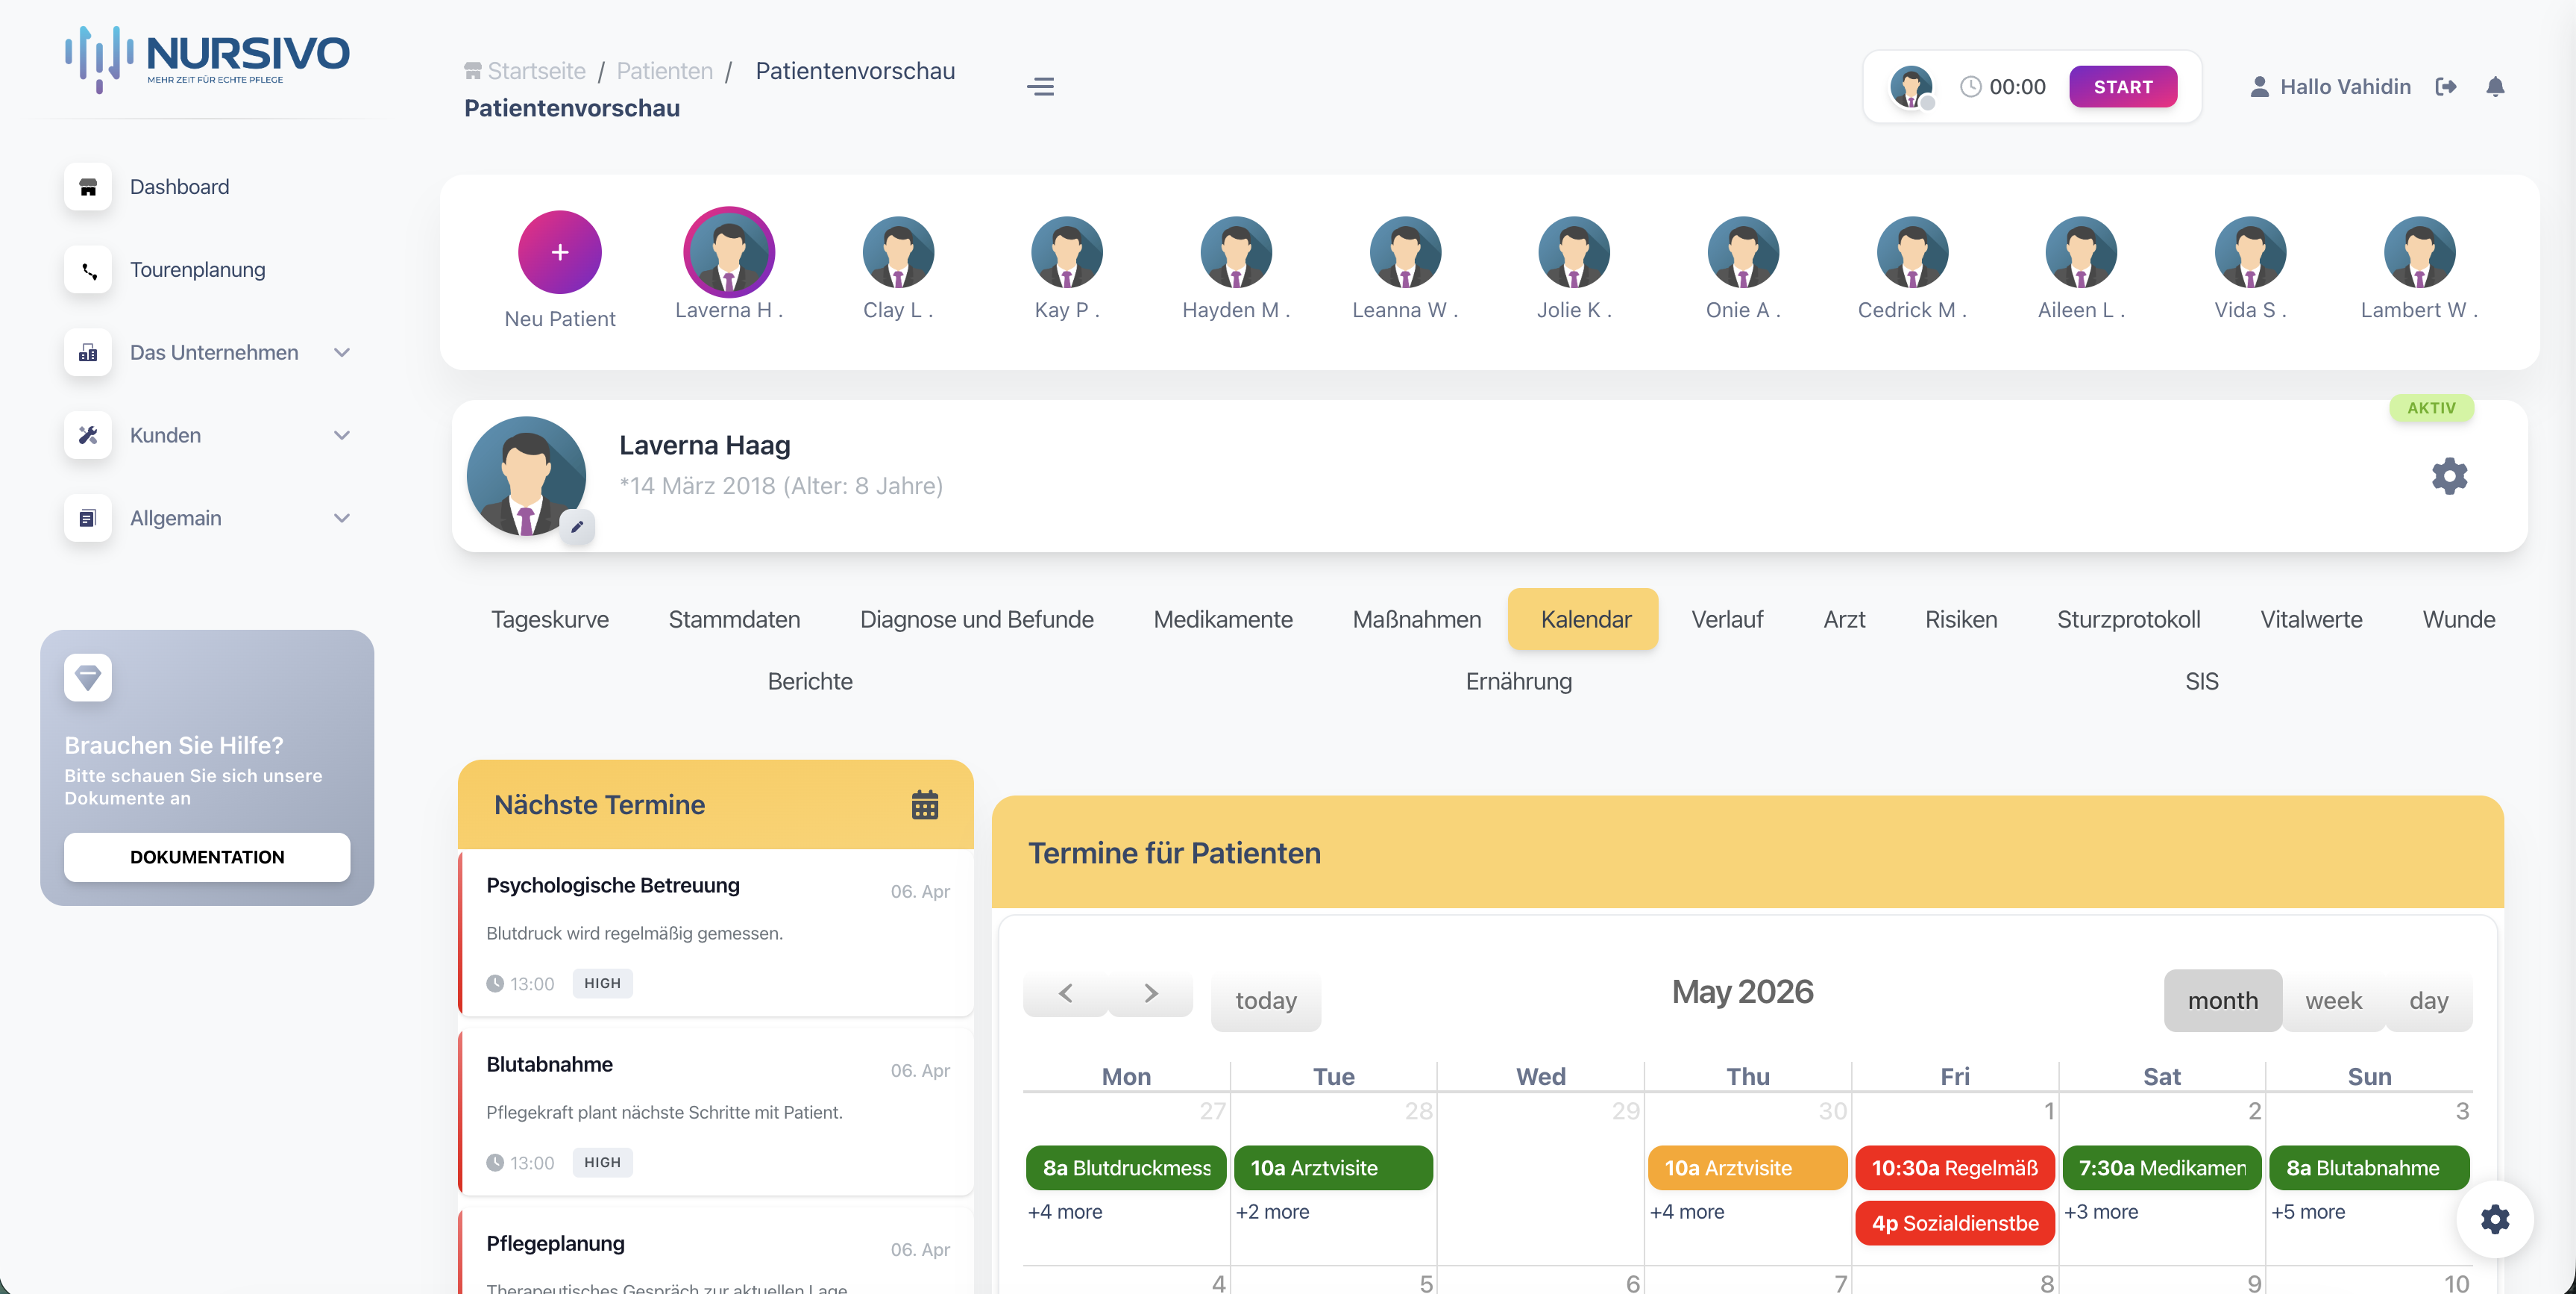
Task: Switch calendar to week view
Action: [2333, 1000]
